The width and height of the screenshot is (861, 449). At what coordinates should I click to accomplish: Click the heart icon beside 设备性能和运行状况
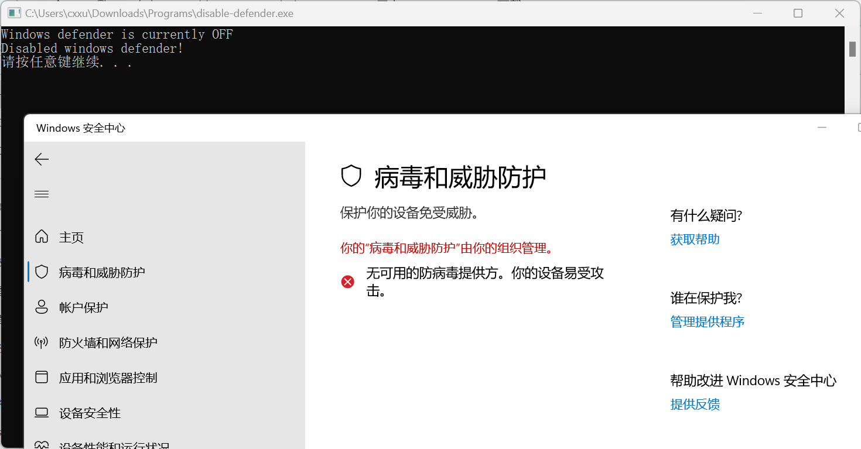(42, 445)
